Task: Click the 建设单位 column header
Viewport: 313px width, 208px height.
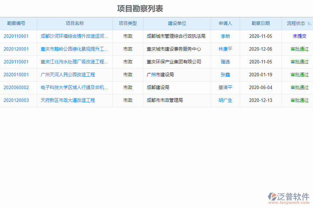Action: coord(177,23)
